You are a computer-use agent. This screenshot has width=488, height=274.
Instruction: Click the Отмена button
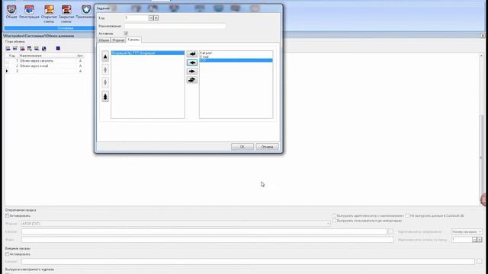267,147
